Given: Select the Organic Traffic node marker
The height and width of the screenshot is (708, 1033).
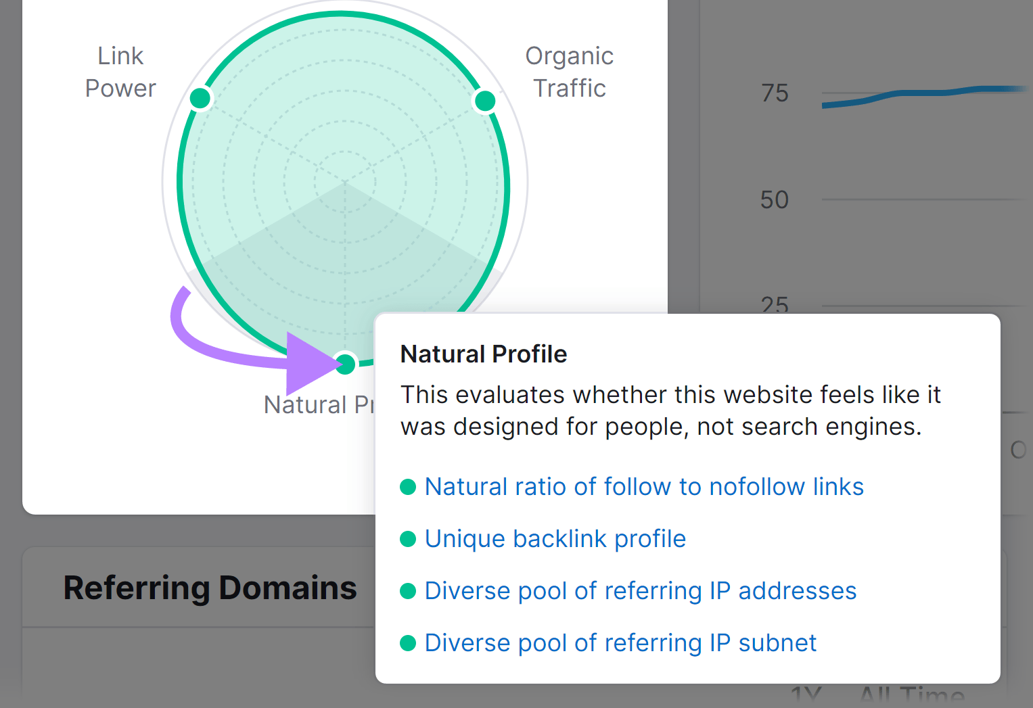Looking at the screenshot, I should [x=486, y=100].
